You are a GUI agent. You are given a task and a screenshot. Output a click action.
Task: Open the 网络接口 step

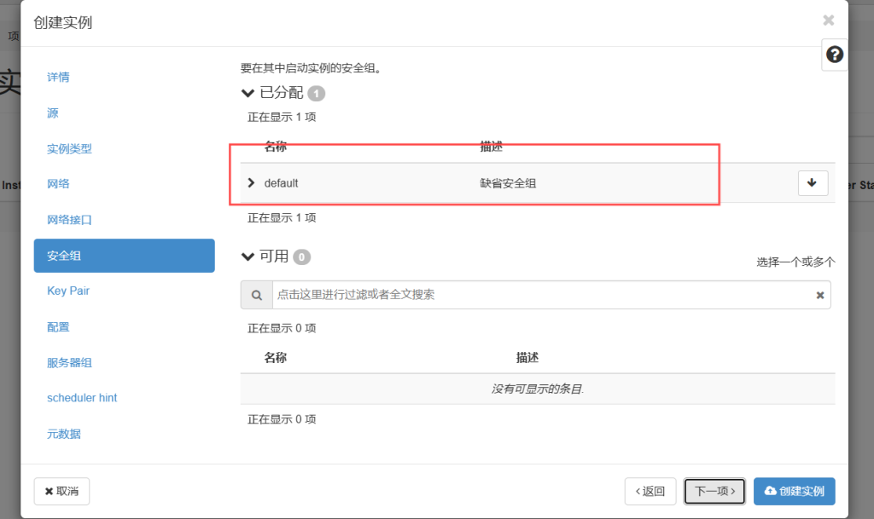click(69, 220)
